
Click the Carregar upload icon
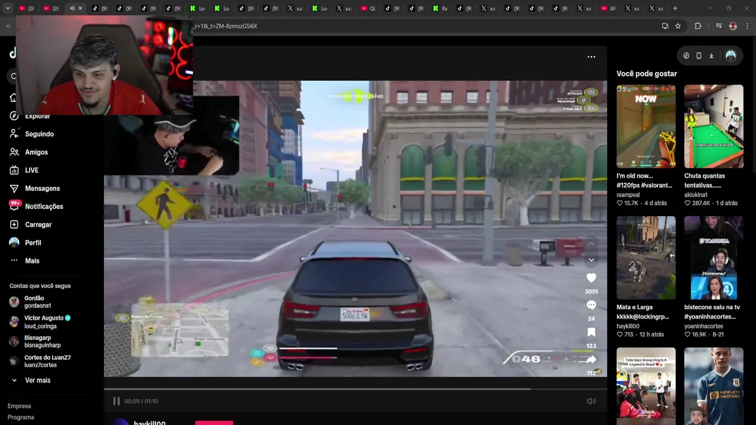pyautogui.click(x=14, y=224)
